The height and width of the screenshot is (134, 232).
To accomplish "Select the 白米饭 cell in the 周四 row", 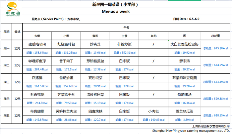I will pos(124,95).
